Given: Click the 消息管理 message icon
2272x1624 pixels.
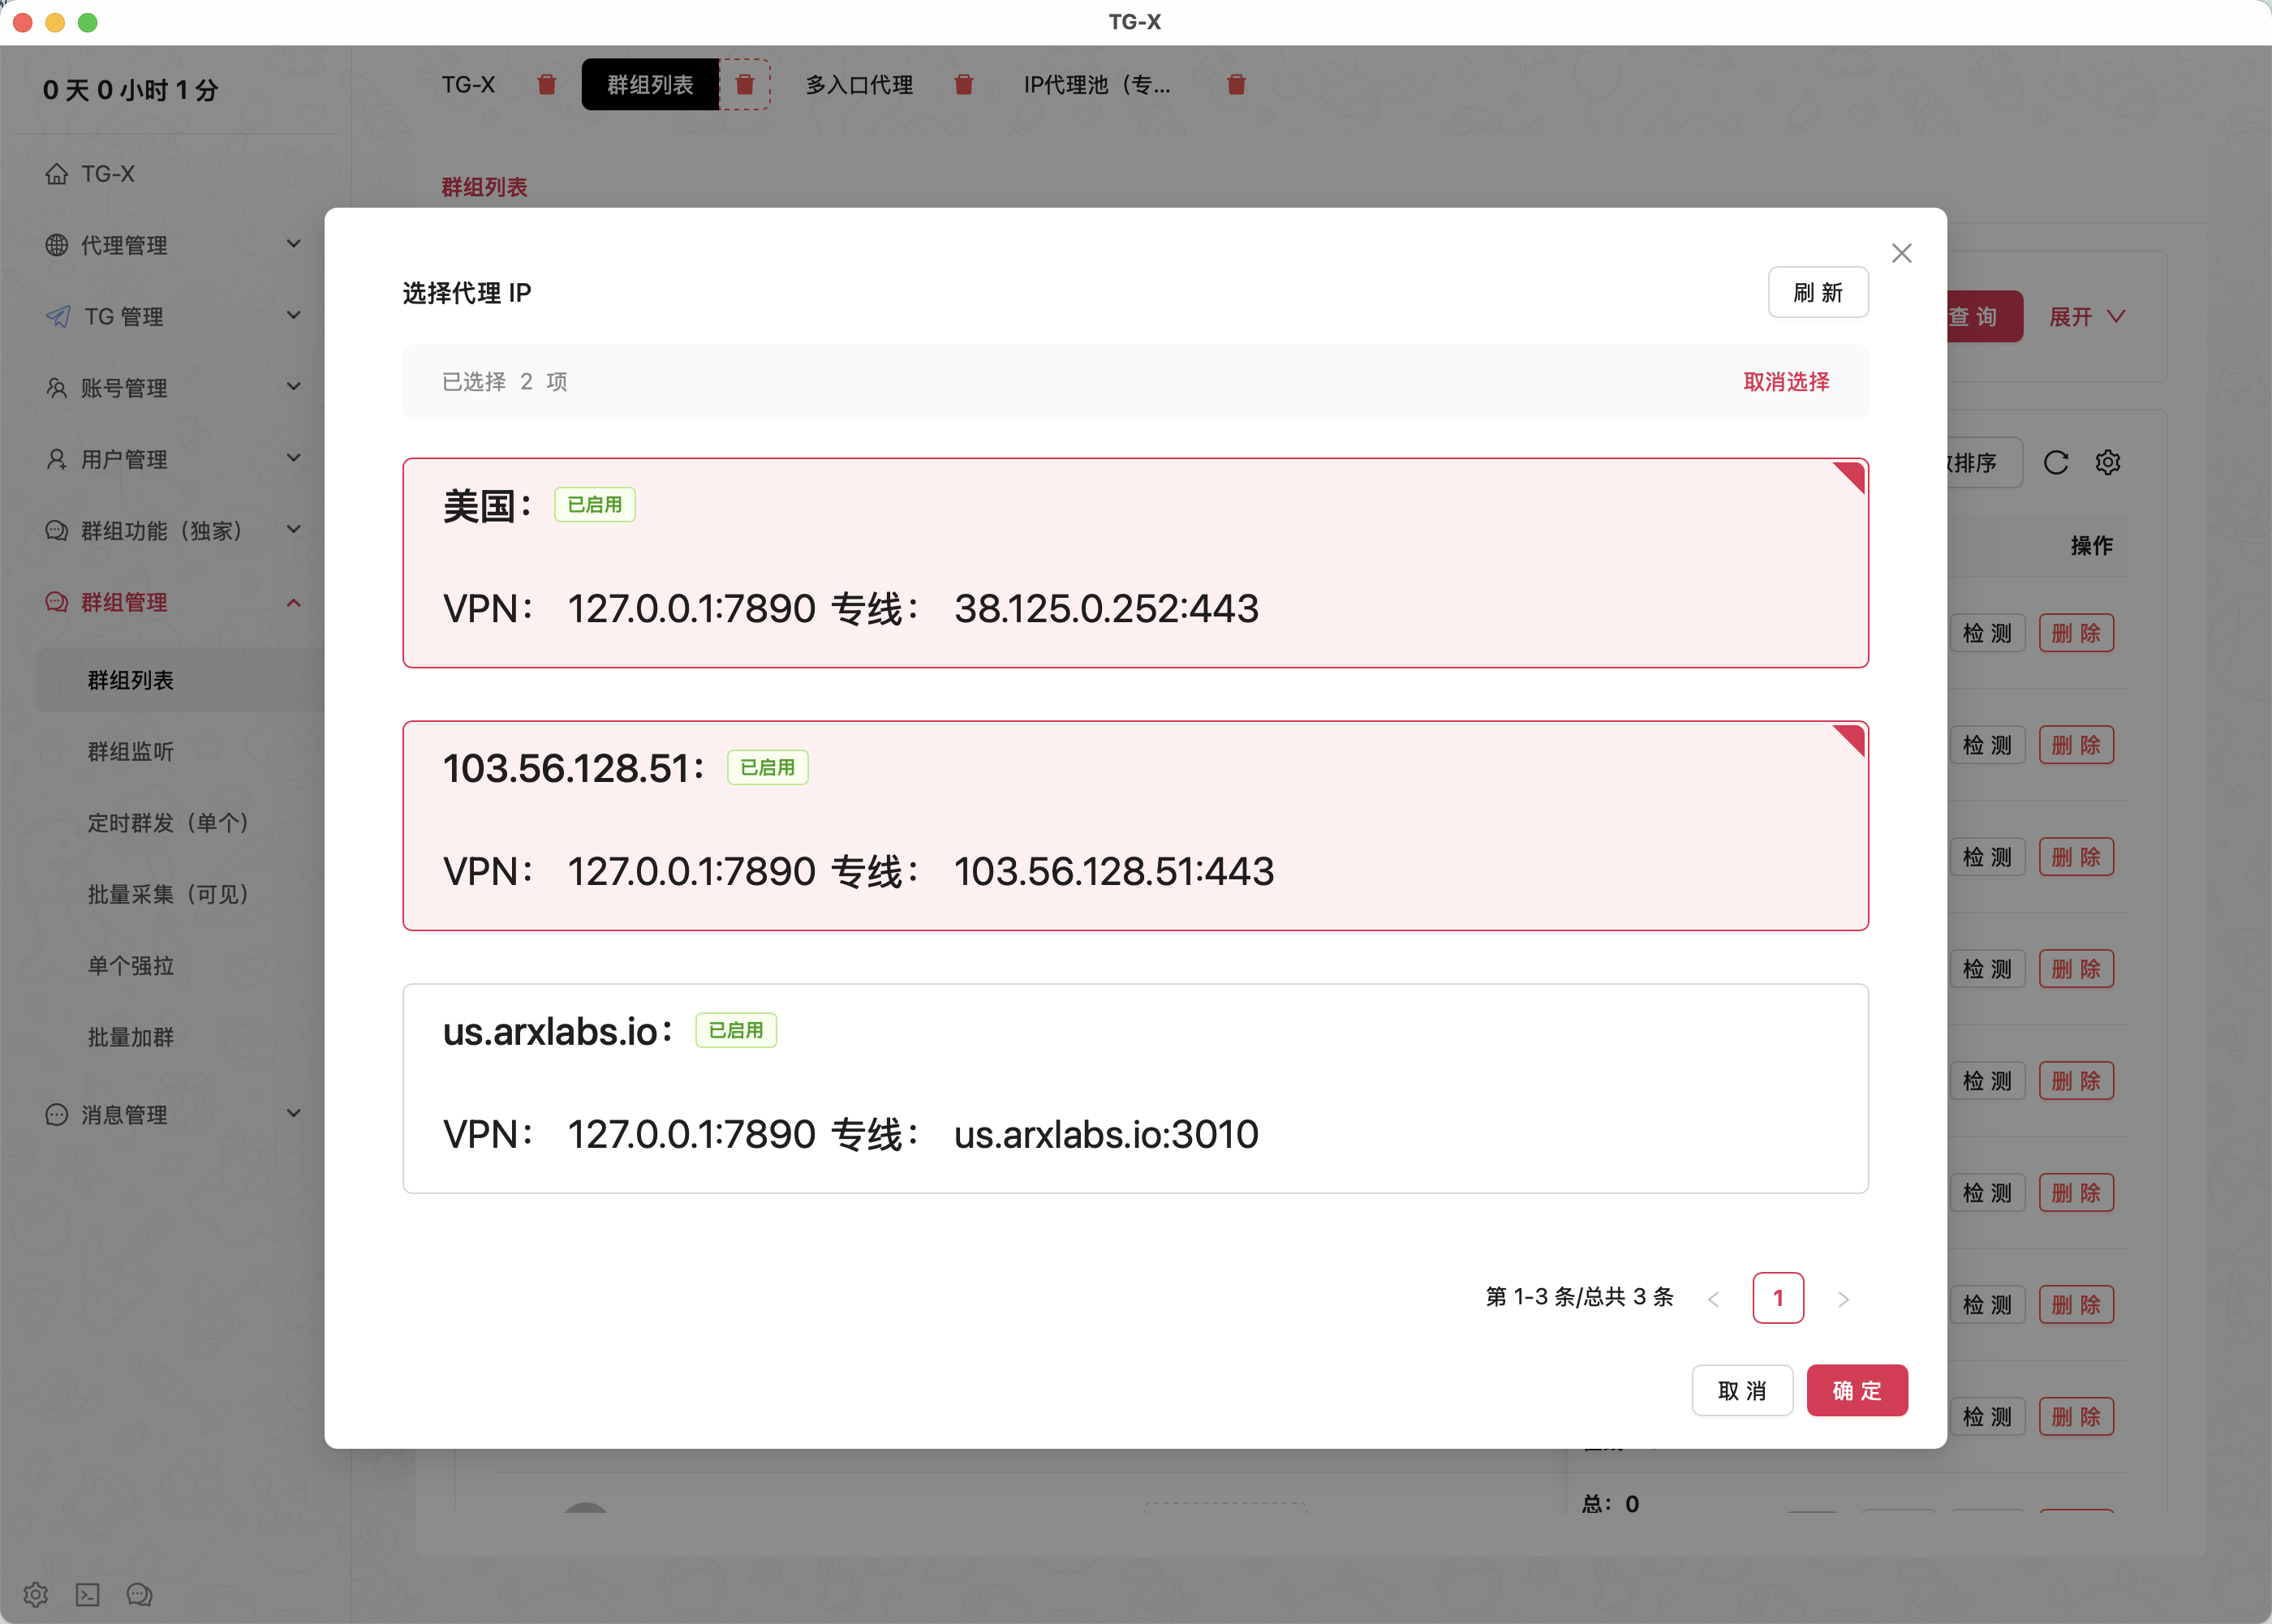Looking at the screenshot, I should 57,1114.
